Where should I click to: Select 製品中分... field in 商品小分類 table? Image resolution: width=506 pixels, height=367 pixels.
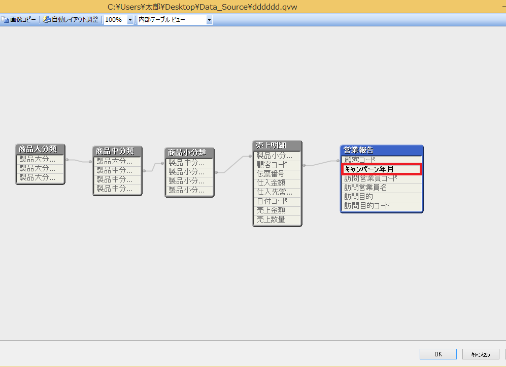(189, 163)
